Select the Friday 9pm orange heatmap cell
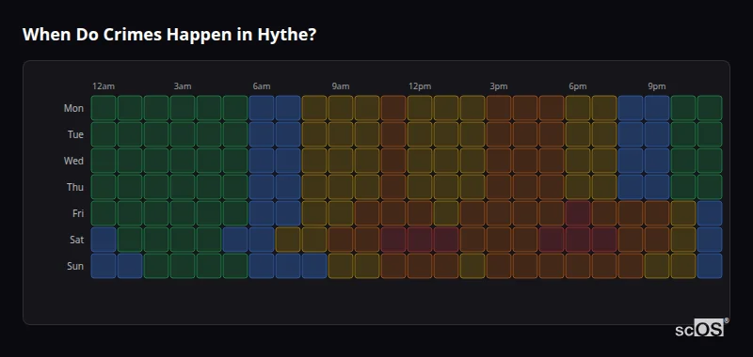 click(x=657, y=213)
